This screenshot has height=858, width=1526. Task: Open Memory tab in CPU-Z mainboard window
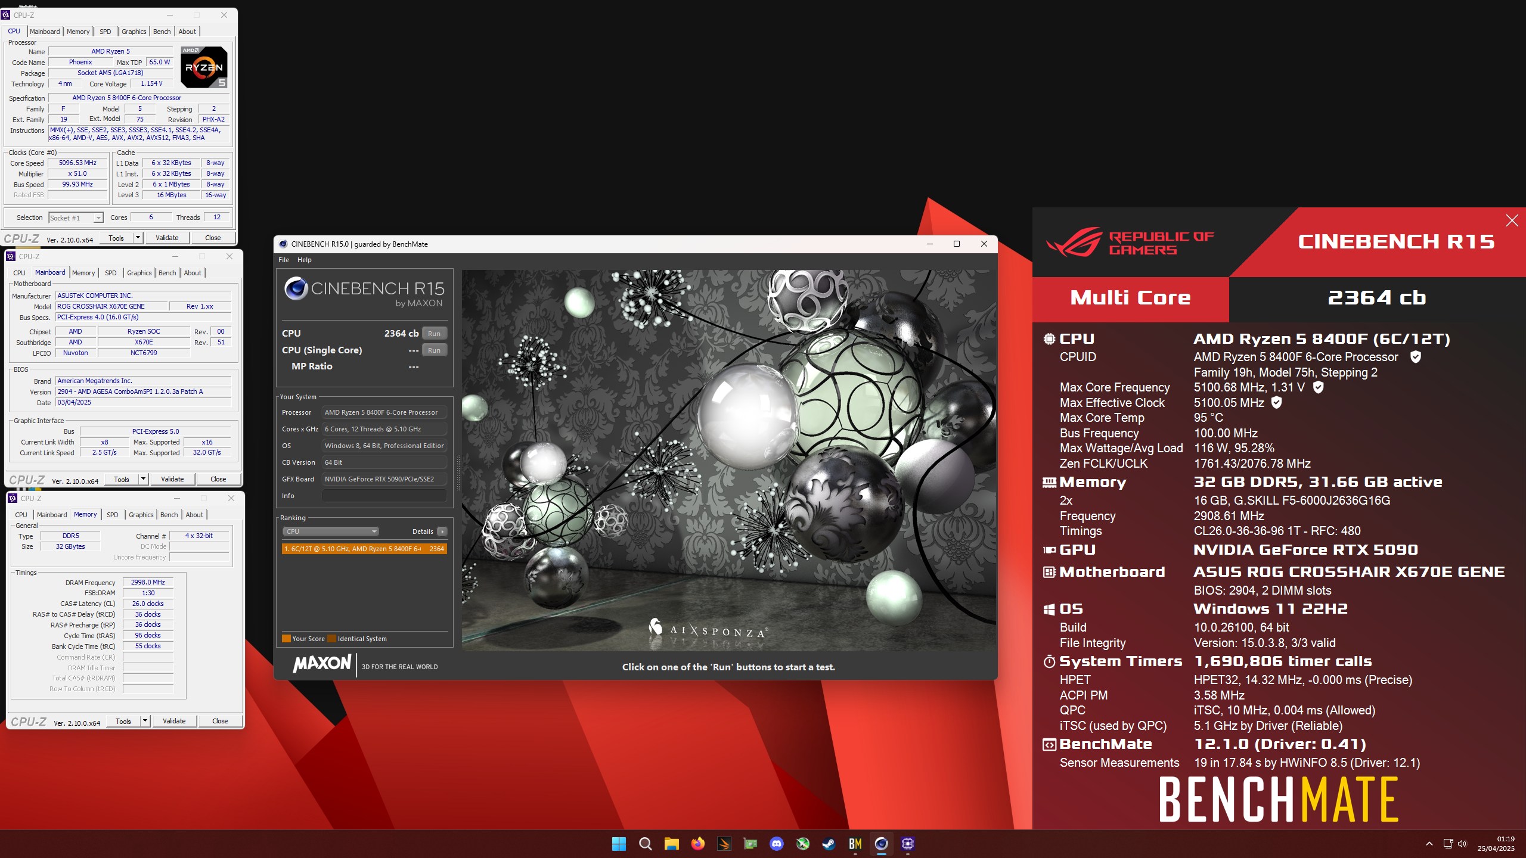[x=83, y=273]
